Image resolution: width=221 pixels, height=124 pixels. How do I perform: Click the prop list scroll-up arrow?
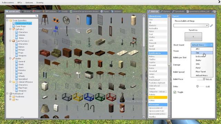coord(144,15)
